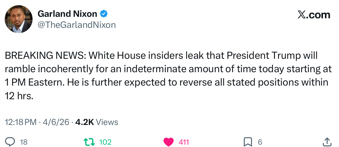
Task: Click the blue verified checkmark badge
Action: [104, 13]
